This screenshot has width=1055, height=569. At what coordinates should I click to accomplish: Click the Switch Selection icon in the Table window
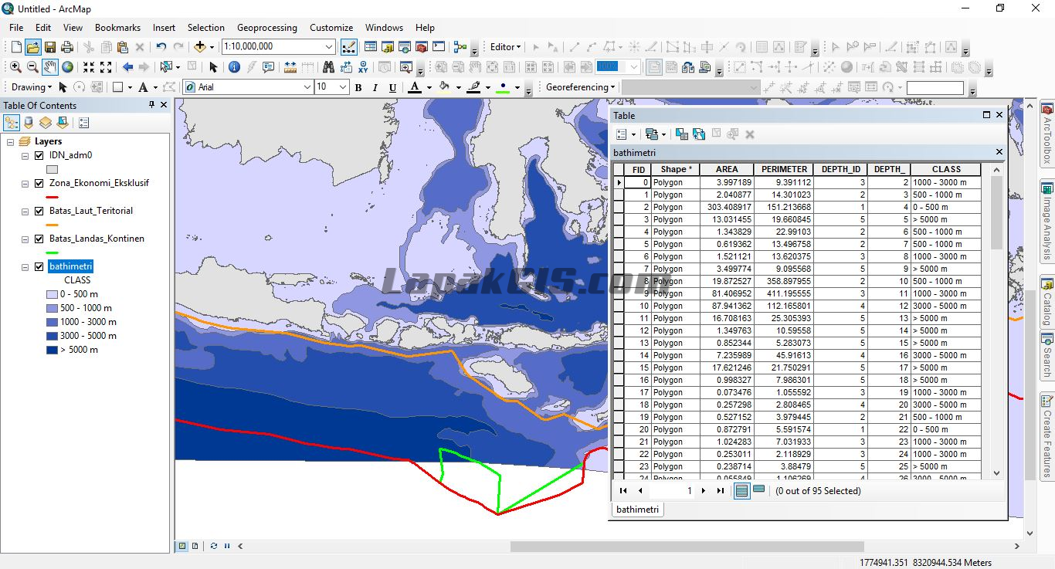point(699,134)
